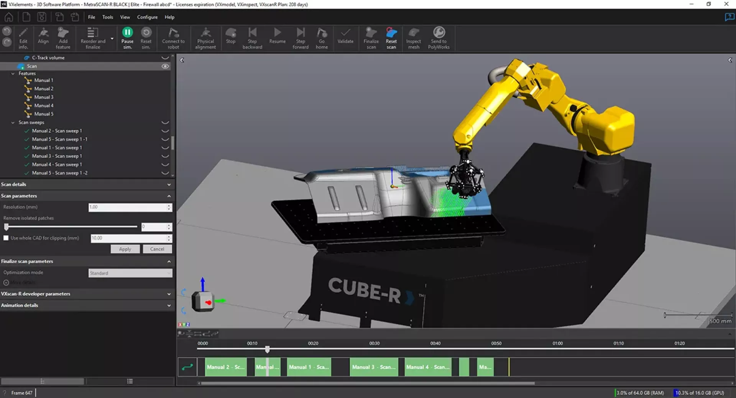Toggle visibility of C-Track volume
Screen dimensions: 736x398
click(x=165, y=58)
